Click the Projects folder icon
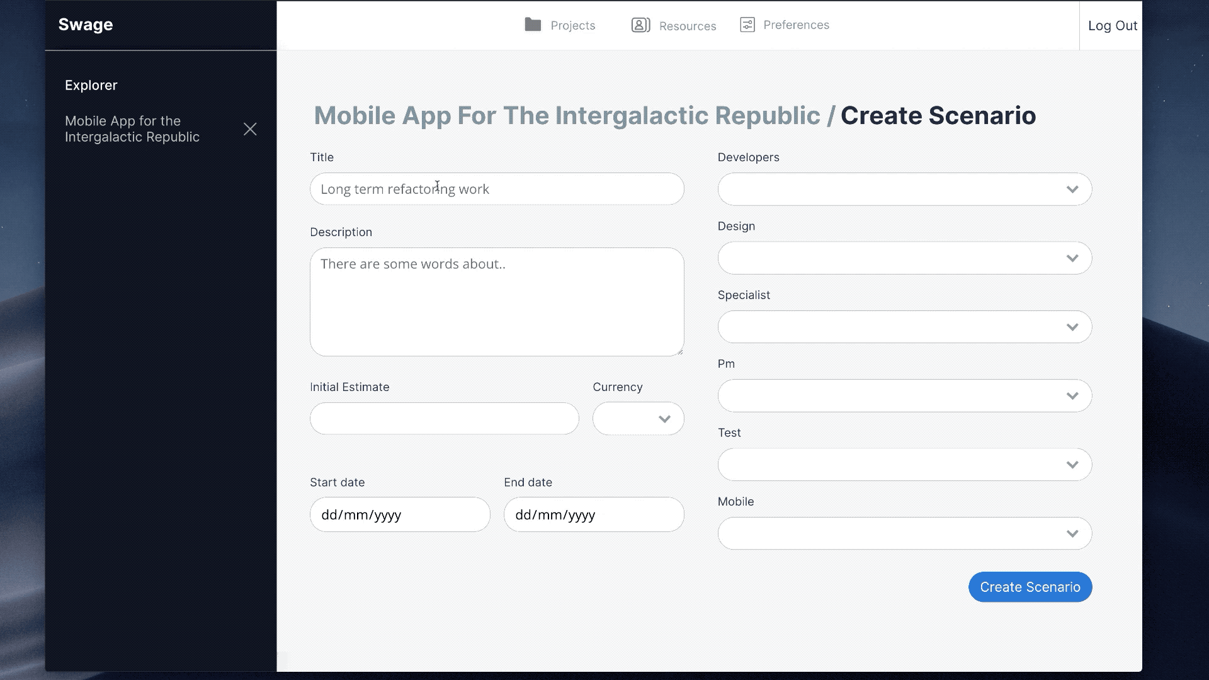The width and height of the screenshot is (1209, 680). tap(533, 25)
